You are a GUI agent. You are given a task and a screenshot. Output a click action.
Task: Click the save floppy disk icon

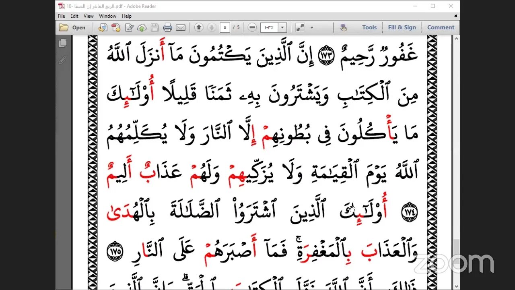click(x=154, y=27)
